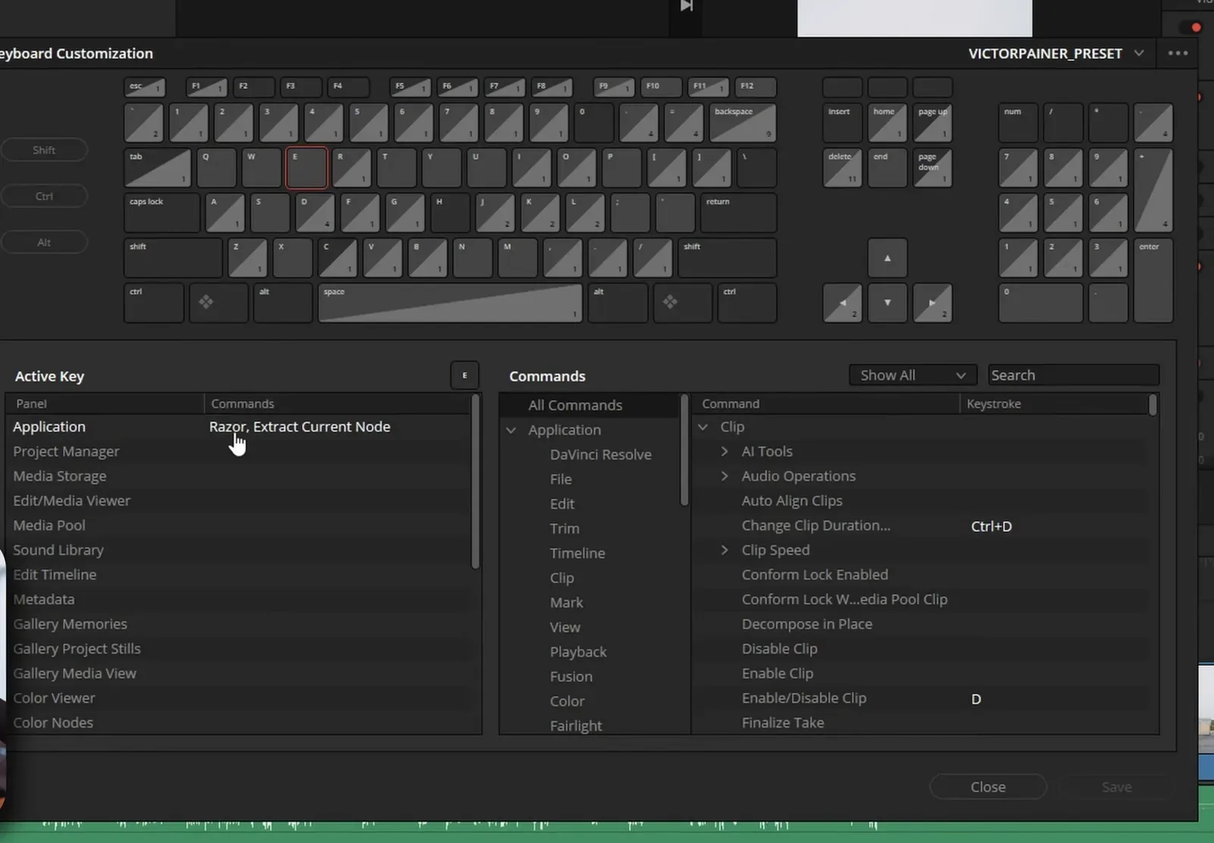Viewport: 1214px width, 843px height.
Task: Toggle the Ctrl modifier button
Action: point(44,197)
